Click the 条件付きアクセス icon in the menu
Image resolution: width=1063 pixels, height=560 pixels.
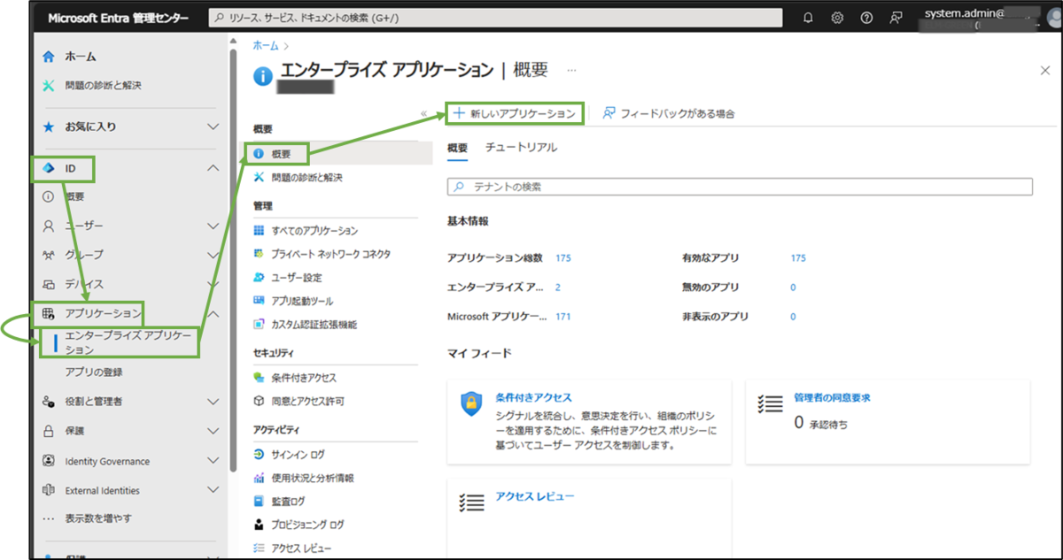tap(259, 378)
